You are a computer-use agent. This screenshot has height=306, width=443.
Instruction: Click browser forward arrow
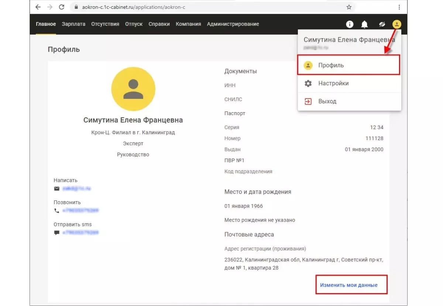click(49, 7)
